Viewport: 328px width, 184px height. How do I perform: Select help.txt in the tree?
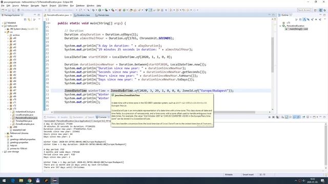coord(13,145)
